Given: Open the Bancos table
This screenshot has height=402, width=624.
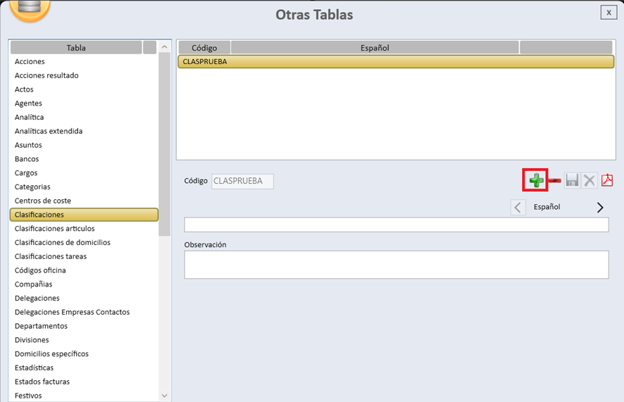Looking at the screenshot, I should coord(26,159).
